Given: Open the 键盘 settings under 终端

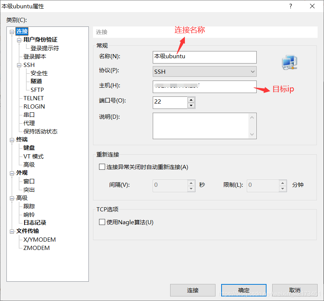Looking at the screenshot, I should tap(29, 147).
